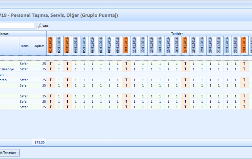This screenshot has height=159, width=252.
Task: Click into the search text field
Action: (x=17, y=26)
